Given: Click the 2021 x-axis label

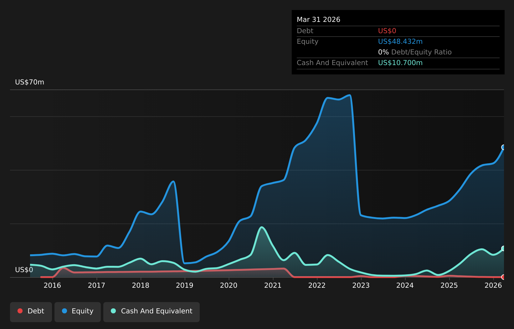Looking at the screenshot, I should pyautogui.click(x=273, y=285).
